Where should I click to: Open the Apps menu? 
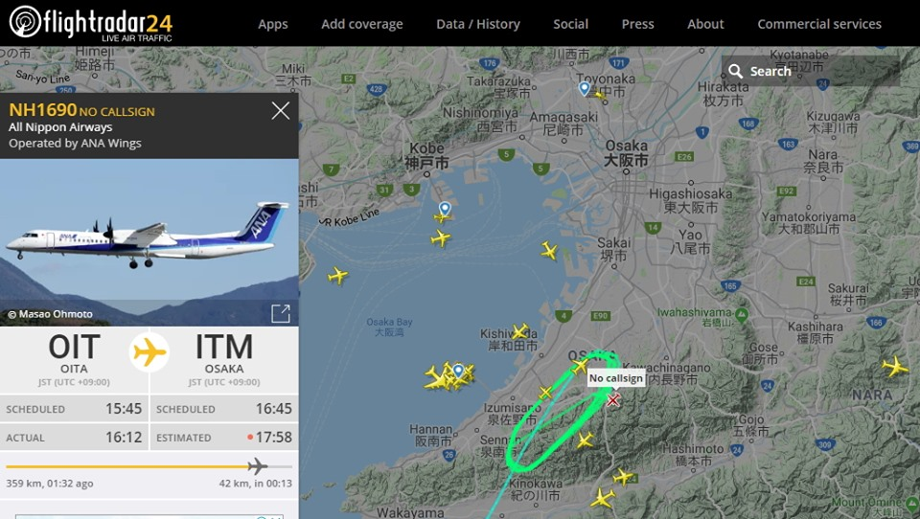(x=273, y=24)
